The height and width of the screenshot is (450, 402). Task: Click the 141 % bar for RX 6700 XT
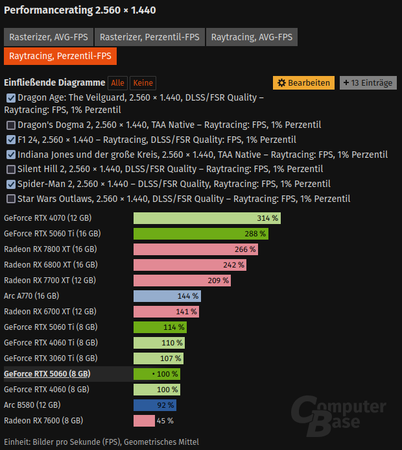point(166,312)
